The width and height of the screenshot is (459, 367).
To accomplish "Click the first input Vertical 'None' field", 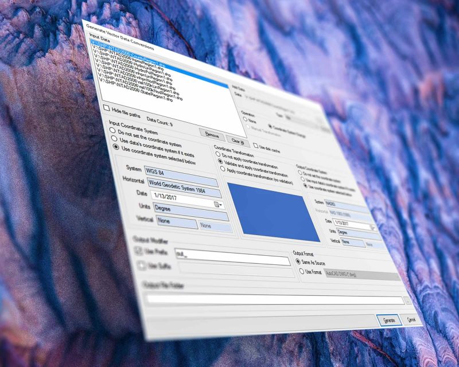I will point(177,222).
